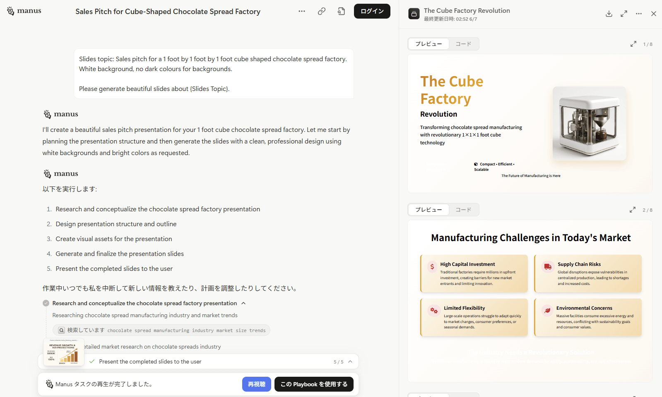This screenshot has width=662, height=397.
Task: Click Present the completed slides progress row
Action: (x=198, y=361)
